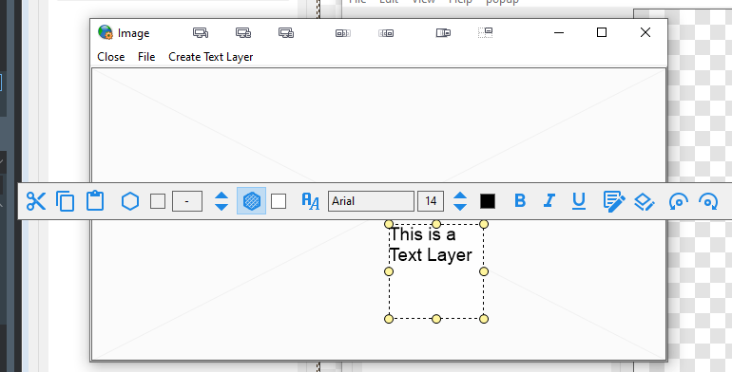Screen dimensions: 732x372
Task: Rotate layer counterclockwise
Action: 679,201
